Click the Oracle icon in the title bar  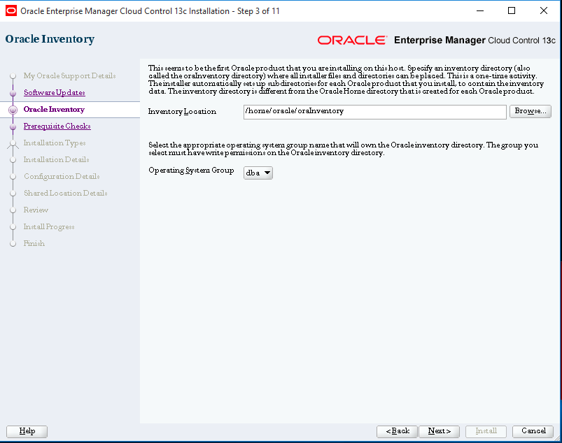(10, 10)
